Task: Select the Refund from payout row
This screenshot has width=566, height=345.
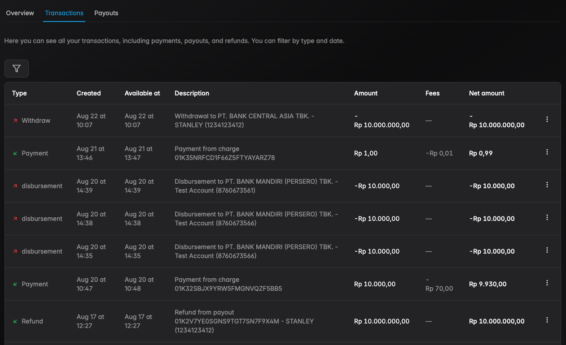Action: click(269, 321)
